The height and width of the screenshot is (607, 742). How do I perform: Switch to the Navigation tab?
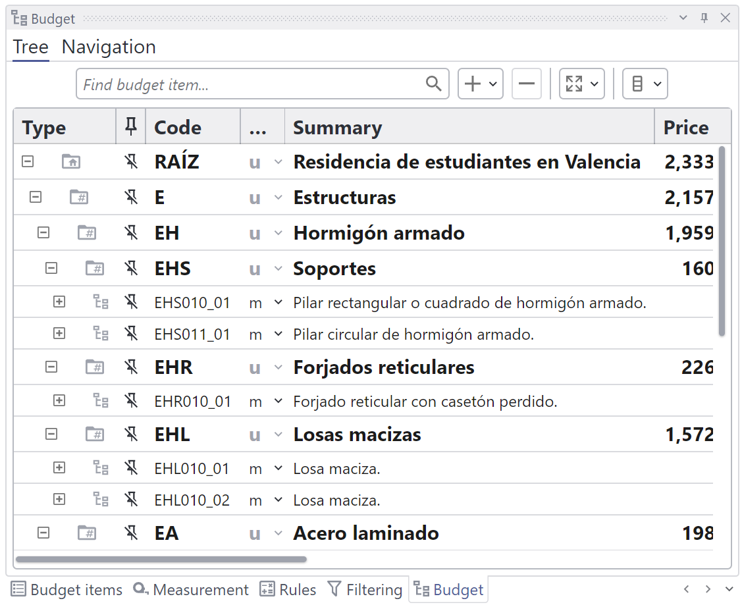109,47
